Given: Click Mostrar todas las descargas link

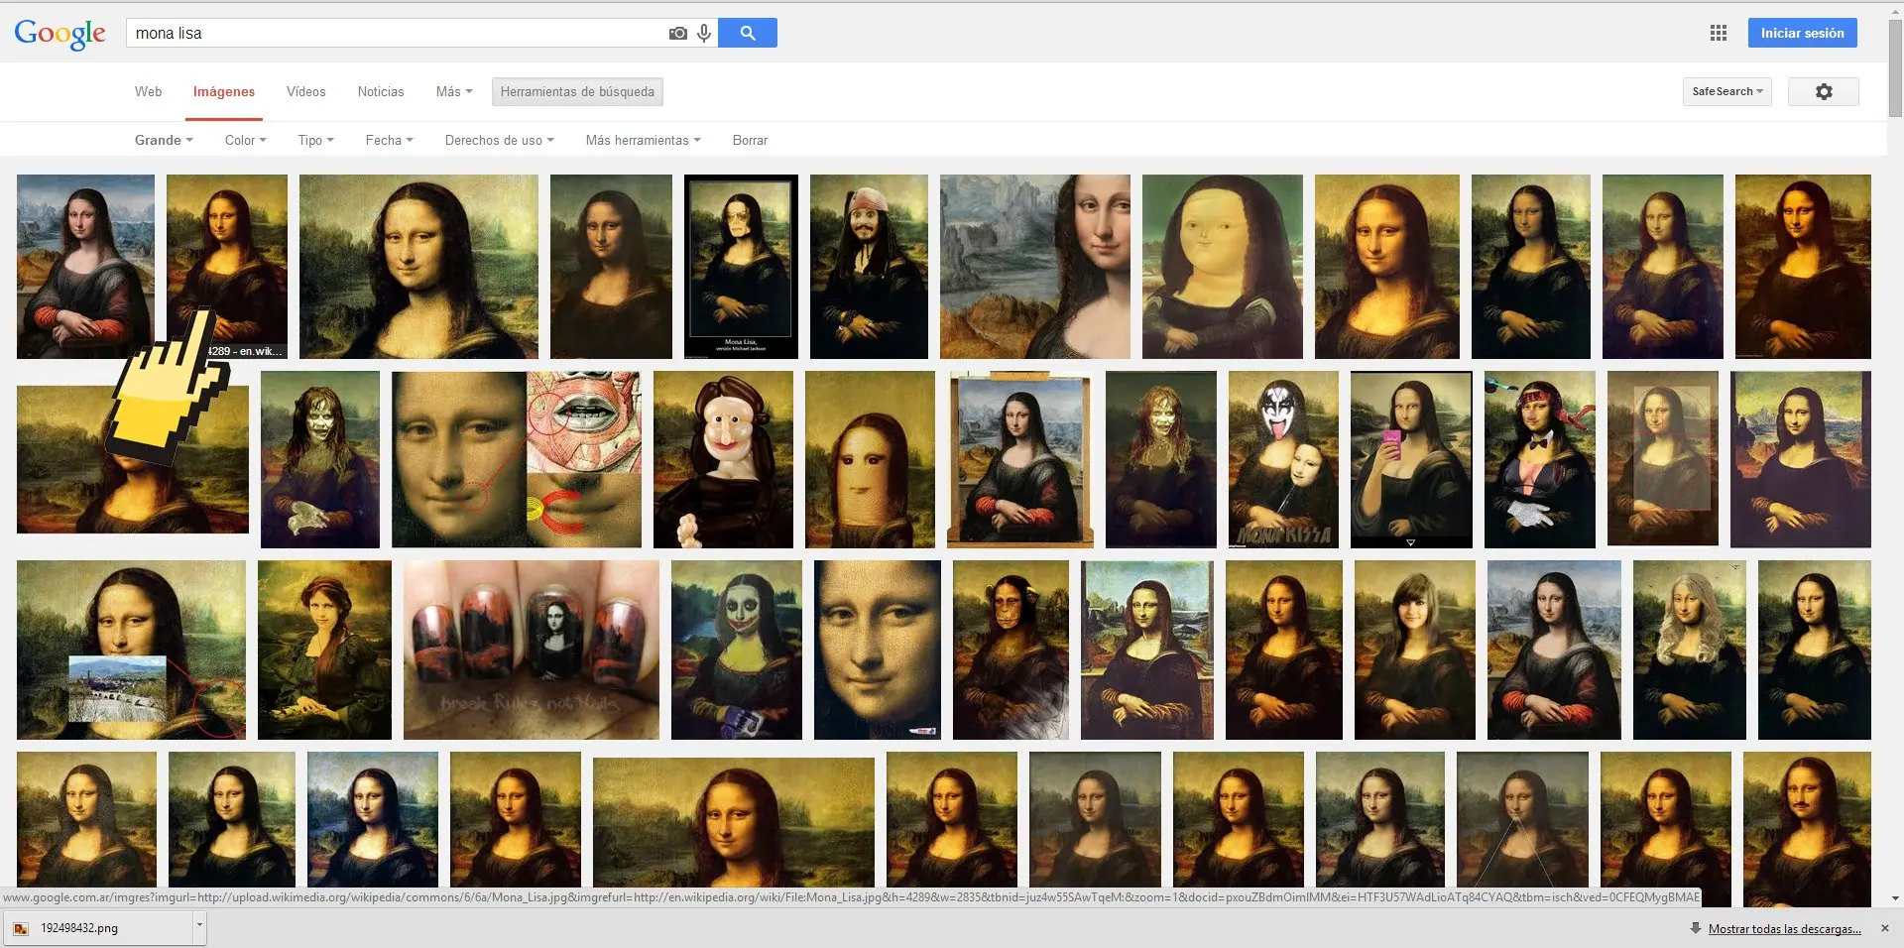Looking at the screenshot, I should click(x=1784, y=929).
